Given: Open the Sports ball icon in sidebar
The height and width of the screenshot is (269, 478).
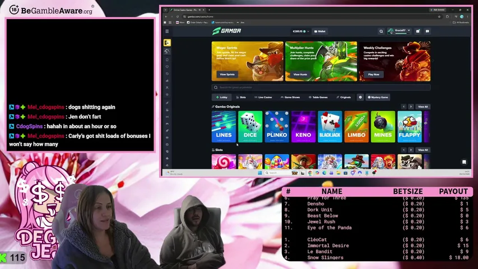Looking at the screenshot, I should tap(167, 52).
